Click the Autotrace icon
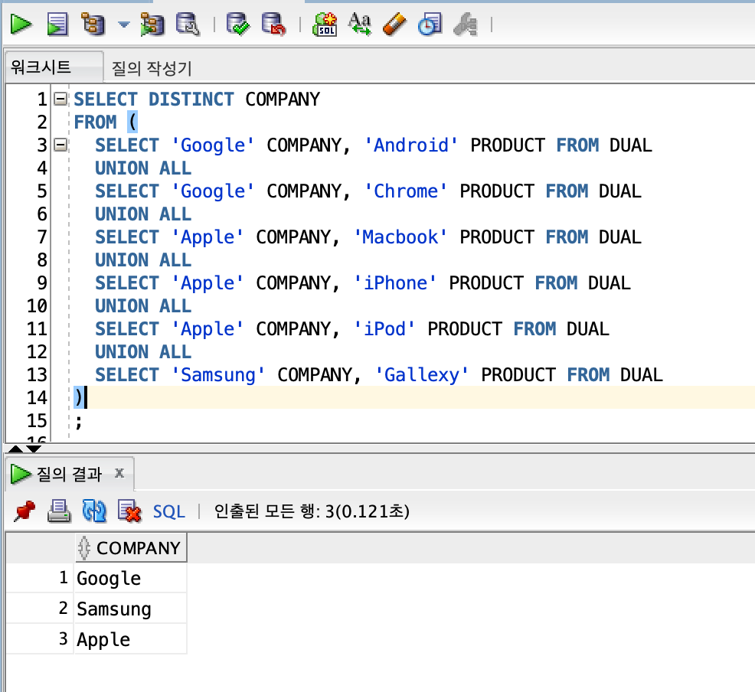Screen dimensions: 755x692 click(x=152, y=24)
